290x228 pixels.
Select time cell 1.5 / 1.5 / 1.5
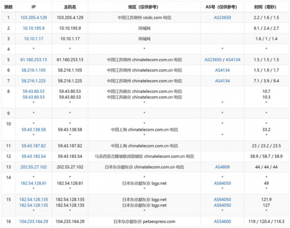point(266,60)
